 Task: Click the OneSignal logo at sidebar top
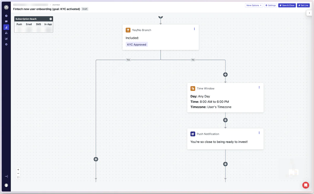click(x=6, y=7)
